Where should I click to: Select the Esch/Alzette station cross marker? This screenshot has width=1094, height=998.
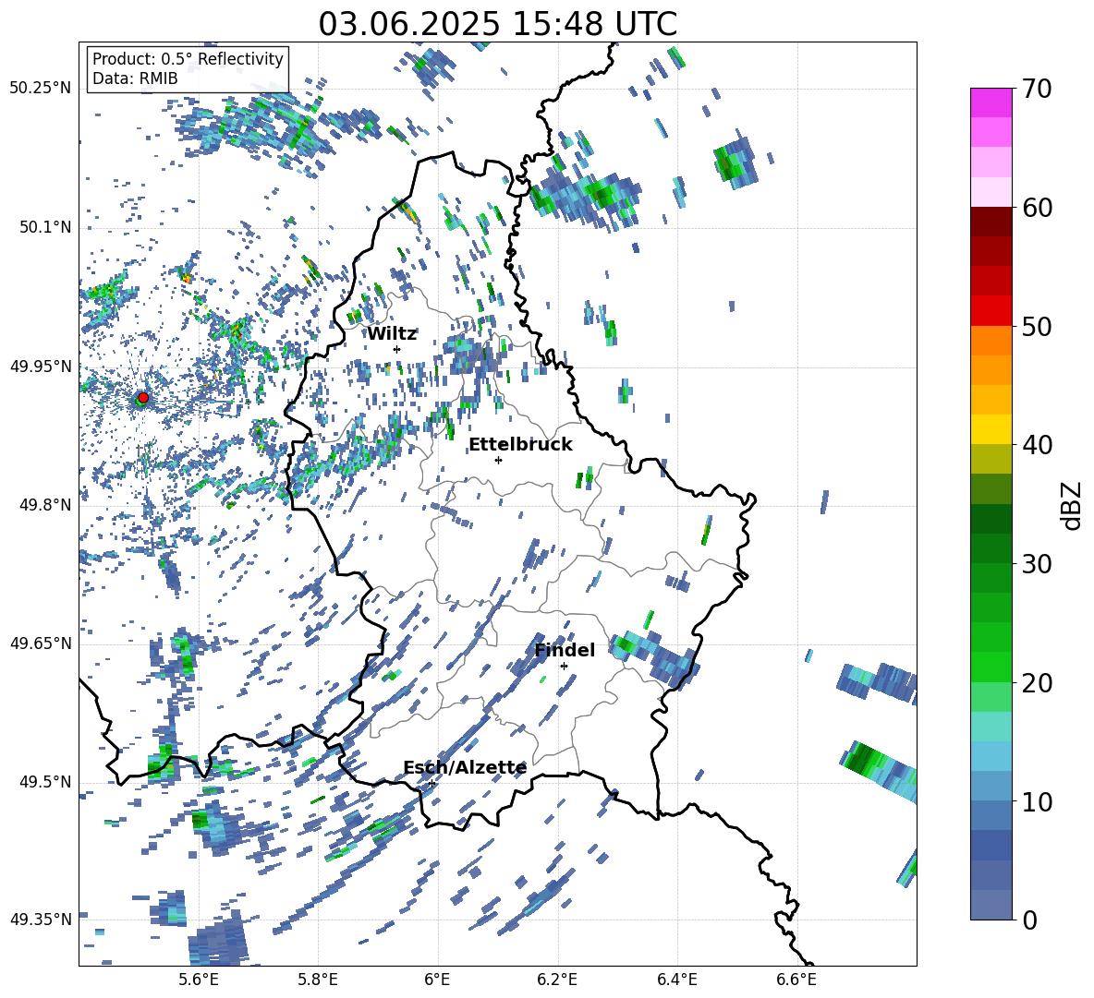click(x=432, y=783)
